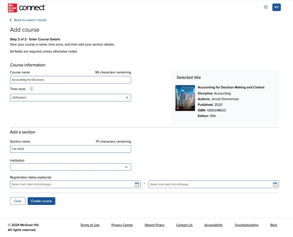Screen dimensions: 293x237
Task: Click the title 'Accounting for Decision Making and Control'
Action: point(231,87)
